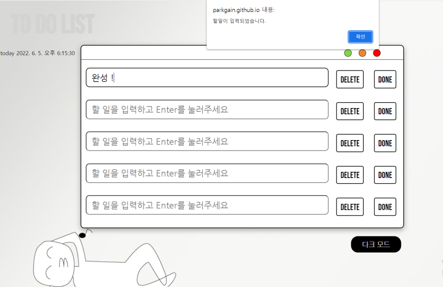This screenshot has width=443, height=287.
Task: Focus the input containing '완성 !'
Action: click(207, 78)
